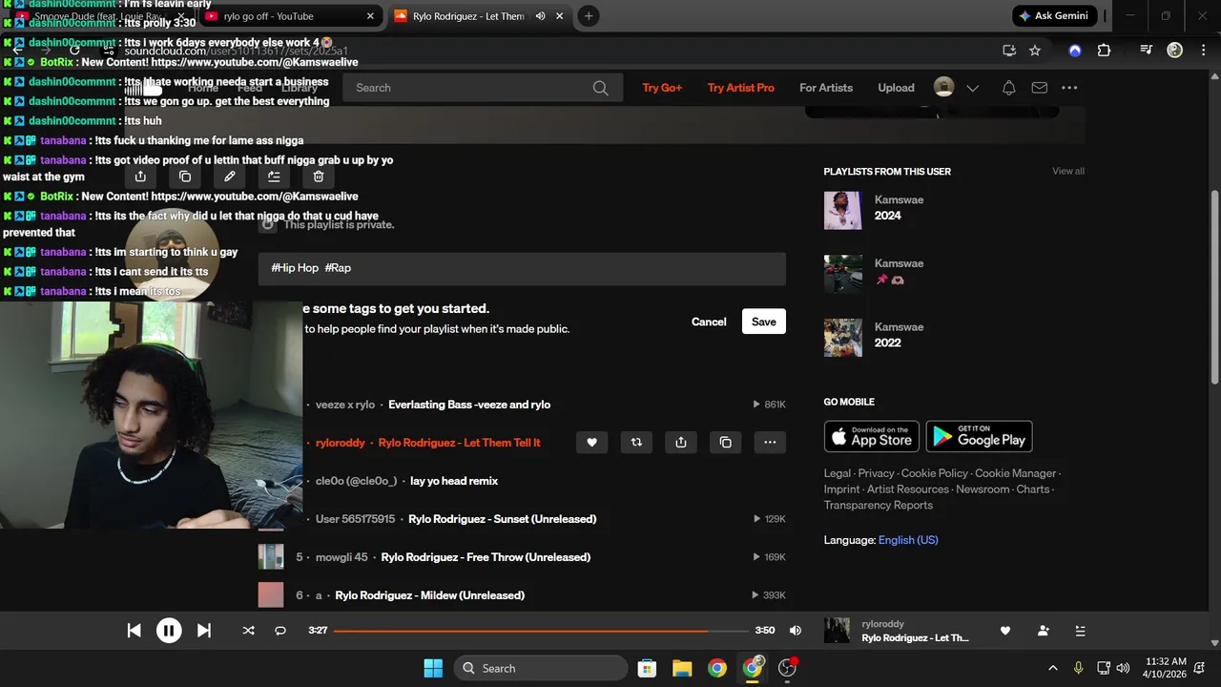
Task: Switch to the Rylo Rodriguez SoundCloud tab
Action: click(467, 16)
